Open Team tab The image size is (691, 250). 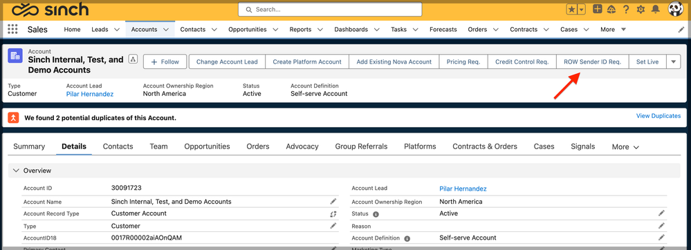tap(158, 146)
